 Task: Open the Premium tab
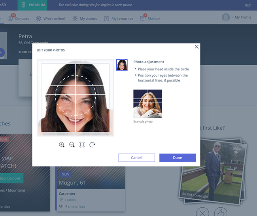point(32,5)
